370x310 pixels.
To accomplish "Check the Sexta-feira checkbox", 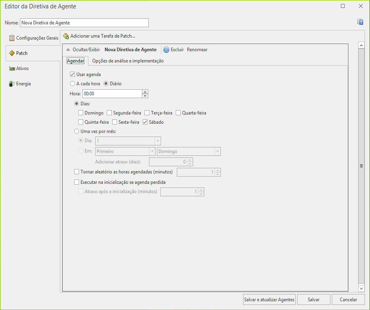I will (115, 122).
